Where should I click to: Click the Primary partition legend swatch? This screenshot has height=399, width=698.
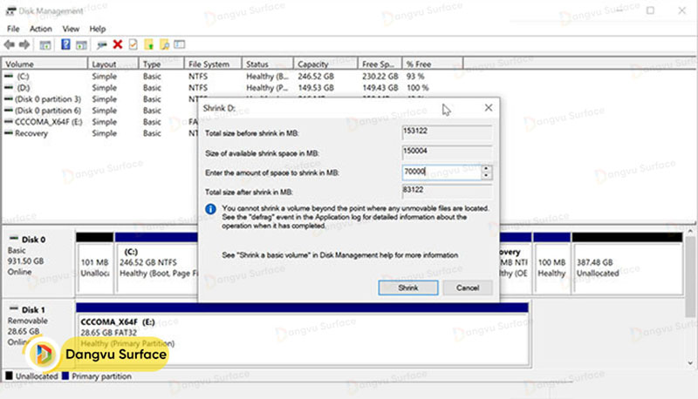coord(65,375)
